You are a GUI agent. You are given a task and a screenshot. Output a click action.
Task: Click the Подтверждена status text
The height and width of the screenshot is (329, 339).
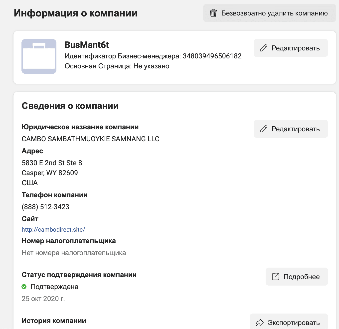pos(54,287)
